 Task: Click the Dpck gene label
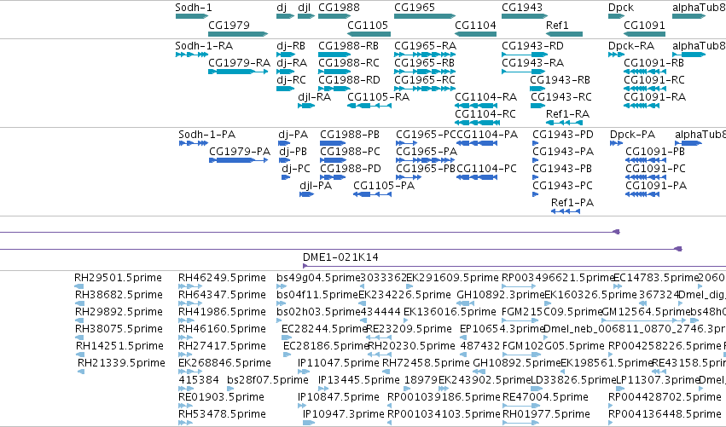pos(621,8)
